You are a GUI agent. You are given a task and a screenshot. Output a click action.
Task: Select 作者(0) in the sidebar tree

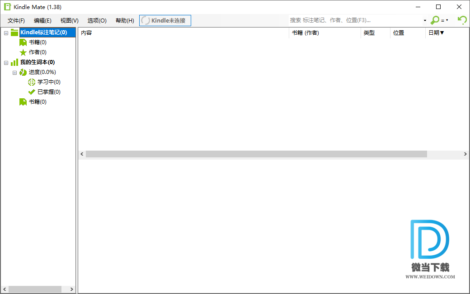point(38,52)
